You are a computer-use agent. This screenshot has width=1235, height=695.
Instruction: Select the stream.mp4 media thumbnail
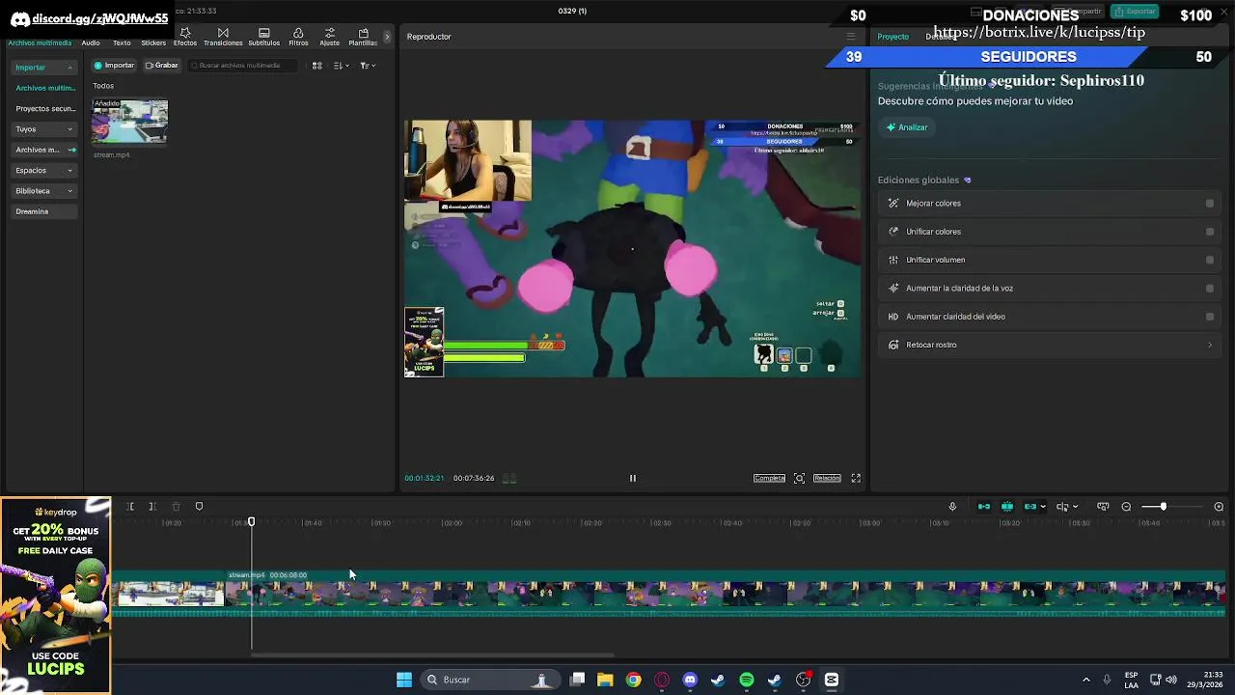[x=129, y=122]
